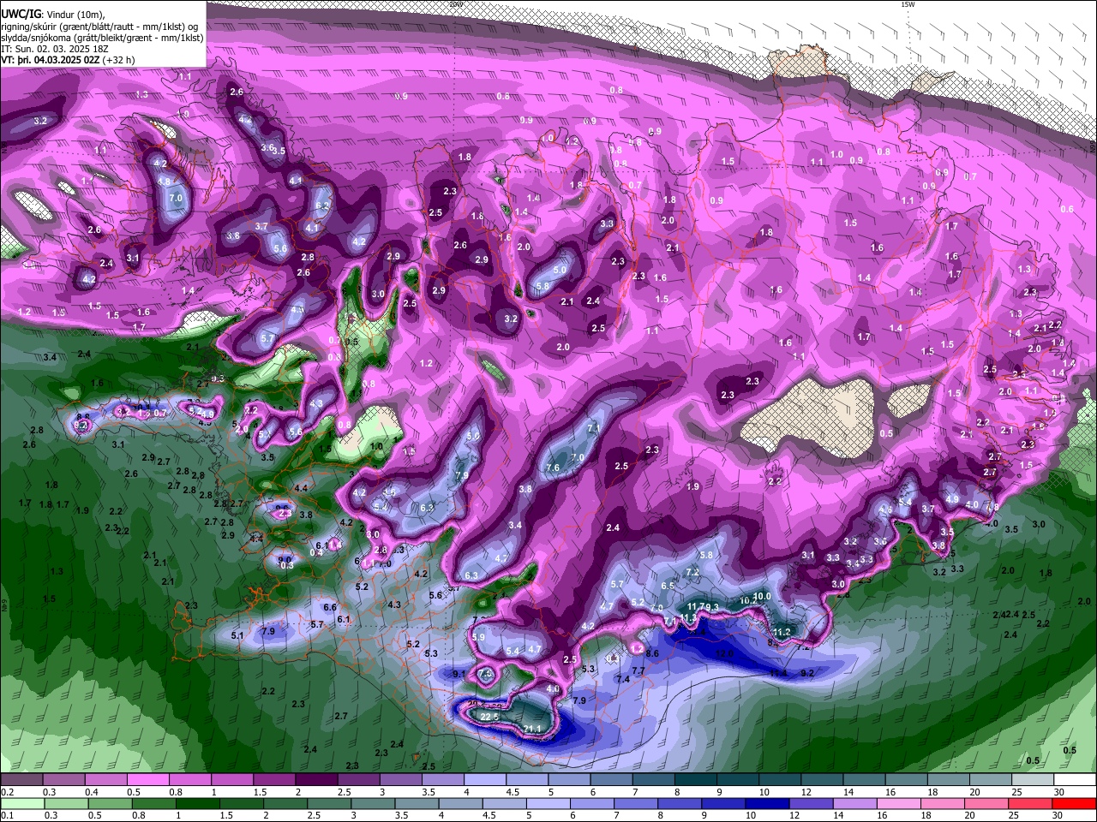Click the "slydda/snjókoma" legend description line
The image size is (1097, 822).
tap(102, 38)
